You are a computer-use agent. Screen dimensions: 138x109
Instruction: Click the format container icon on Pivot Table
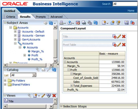coord(114,44)
